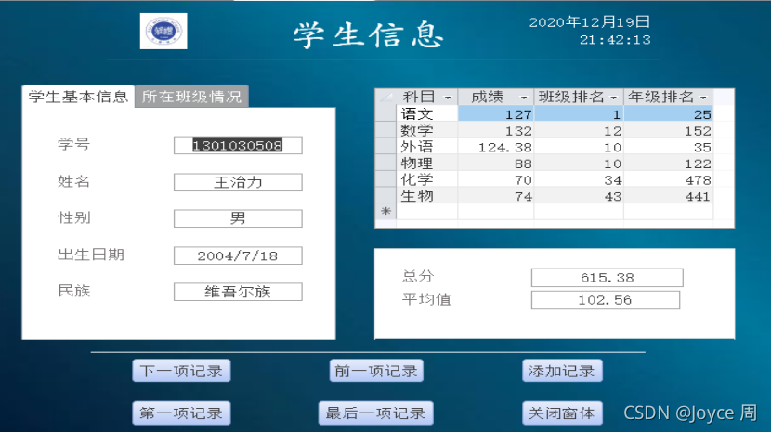Click the 姓名 field 王治力
The image size is (771, 433).
238,182
